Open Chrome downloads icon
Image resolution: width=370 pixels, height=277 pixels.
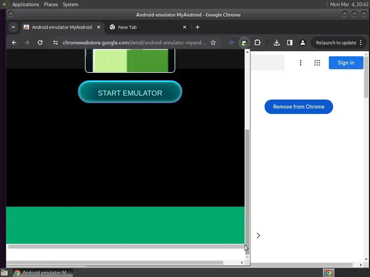click(276, 43)
